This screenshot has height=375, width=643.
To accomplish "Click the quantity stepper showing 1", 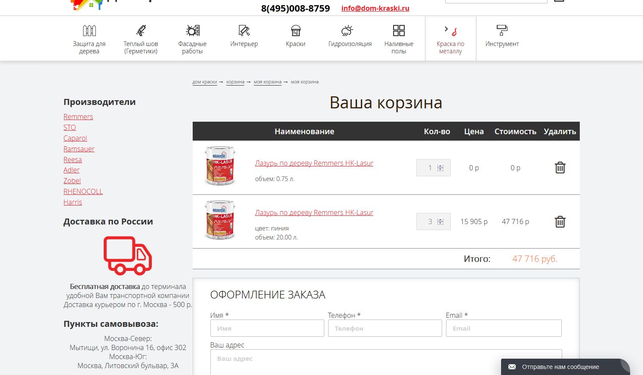I will coord(434,168).
